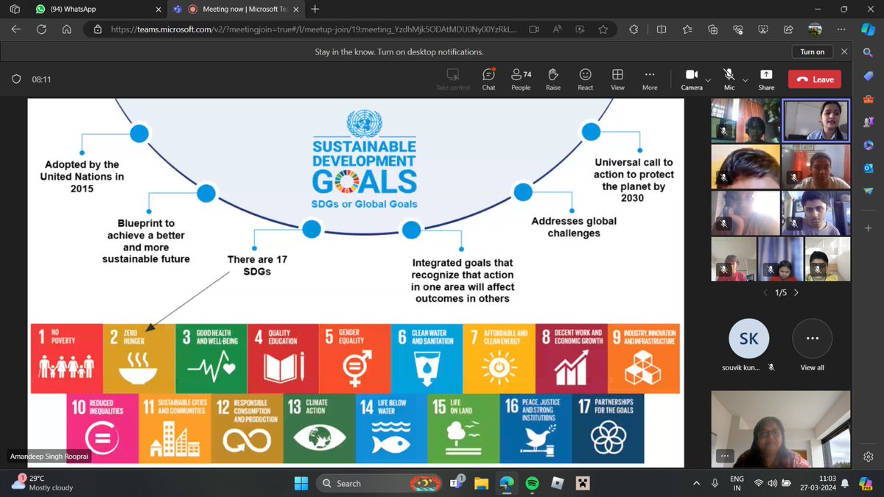Image resolution: width=884 pixels, height=497 pixels.
Task: Open browser Collections
Action: (x=712, y=29)
